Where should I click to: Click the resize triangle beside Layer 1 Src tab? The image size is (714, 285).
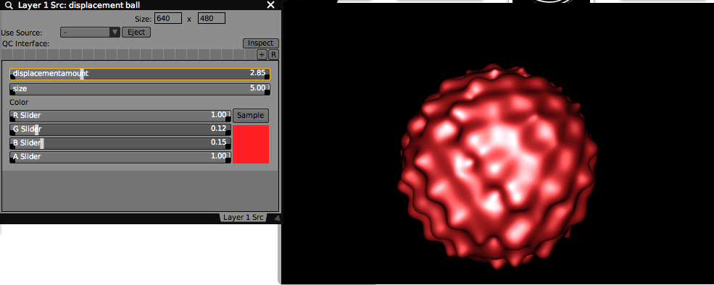pyautogui.click(x=277, y=218)
